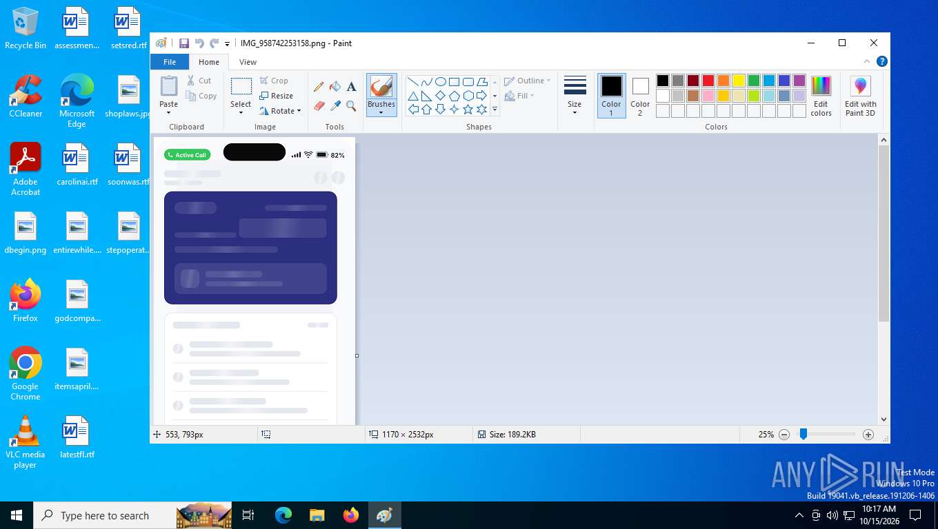Click the Save icon in quick access toolbar
The image size is (938, 529).
[183, 43]
